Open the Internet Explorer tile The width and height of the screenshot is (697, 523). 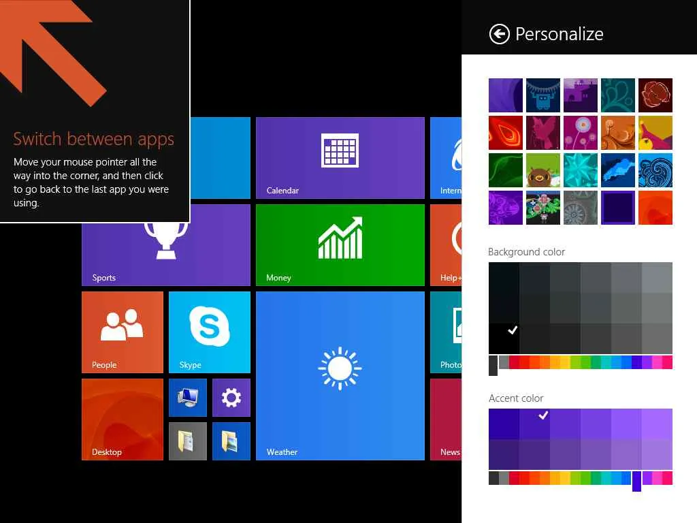[446, 158]
